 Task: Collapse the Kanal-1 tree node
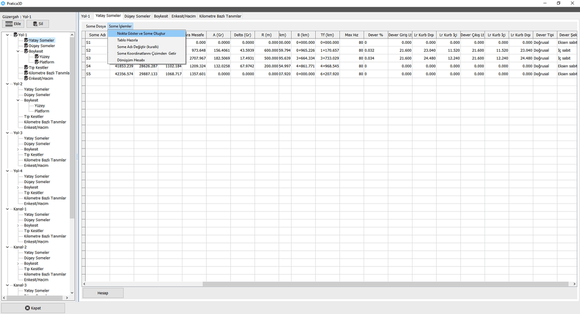7,209
